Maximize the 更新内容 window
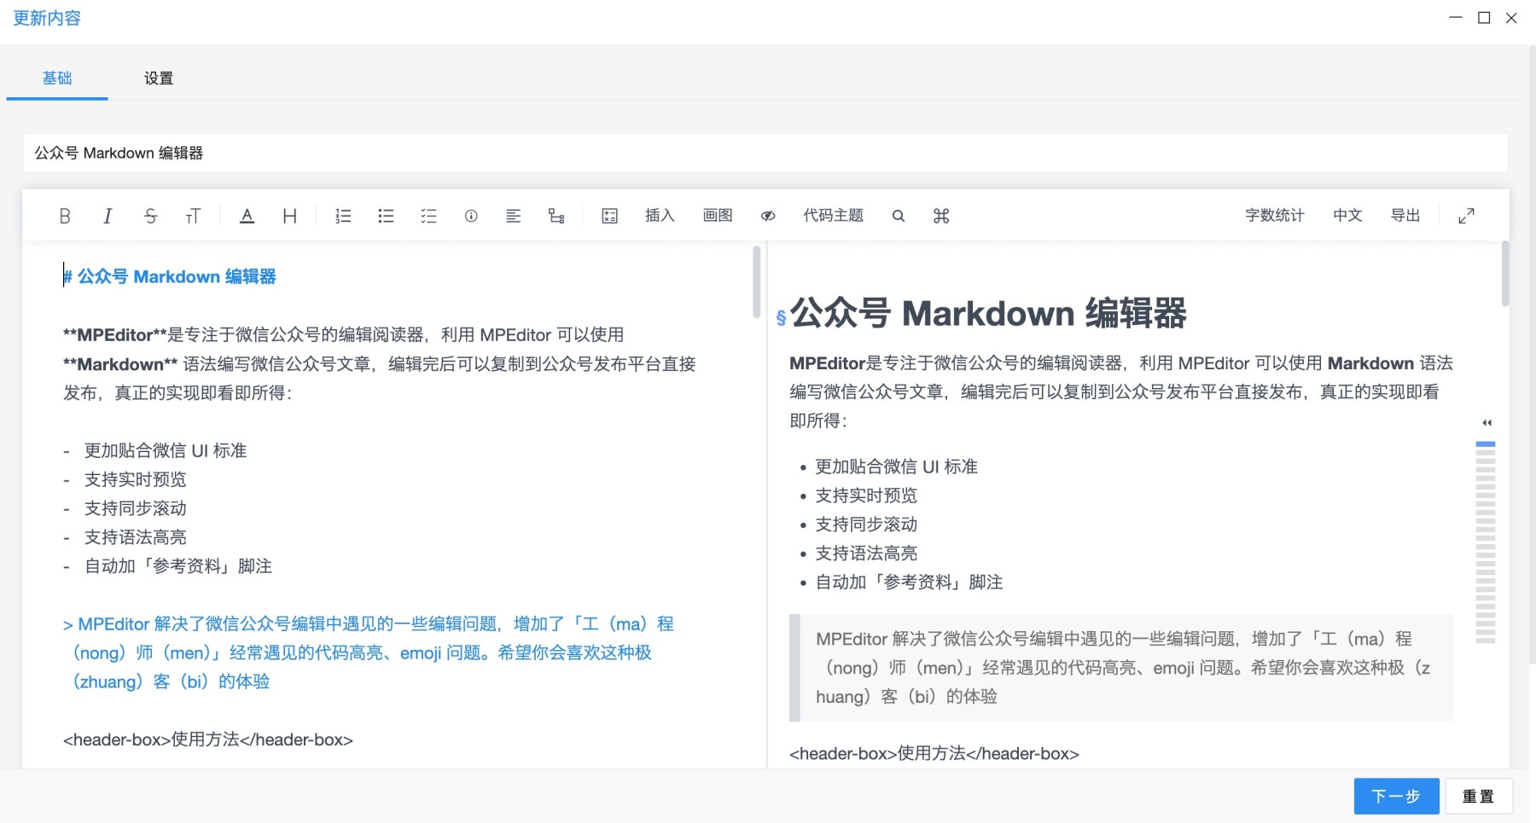This screenshot has height=823, width=1536. point(1484,18)
